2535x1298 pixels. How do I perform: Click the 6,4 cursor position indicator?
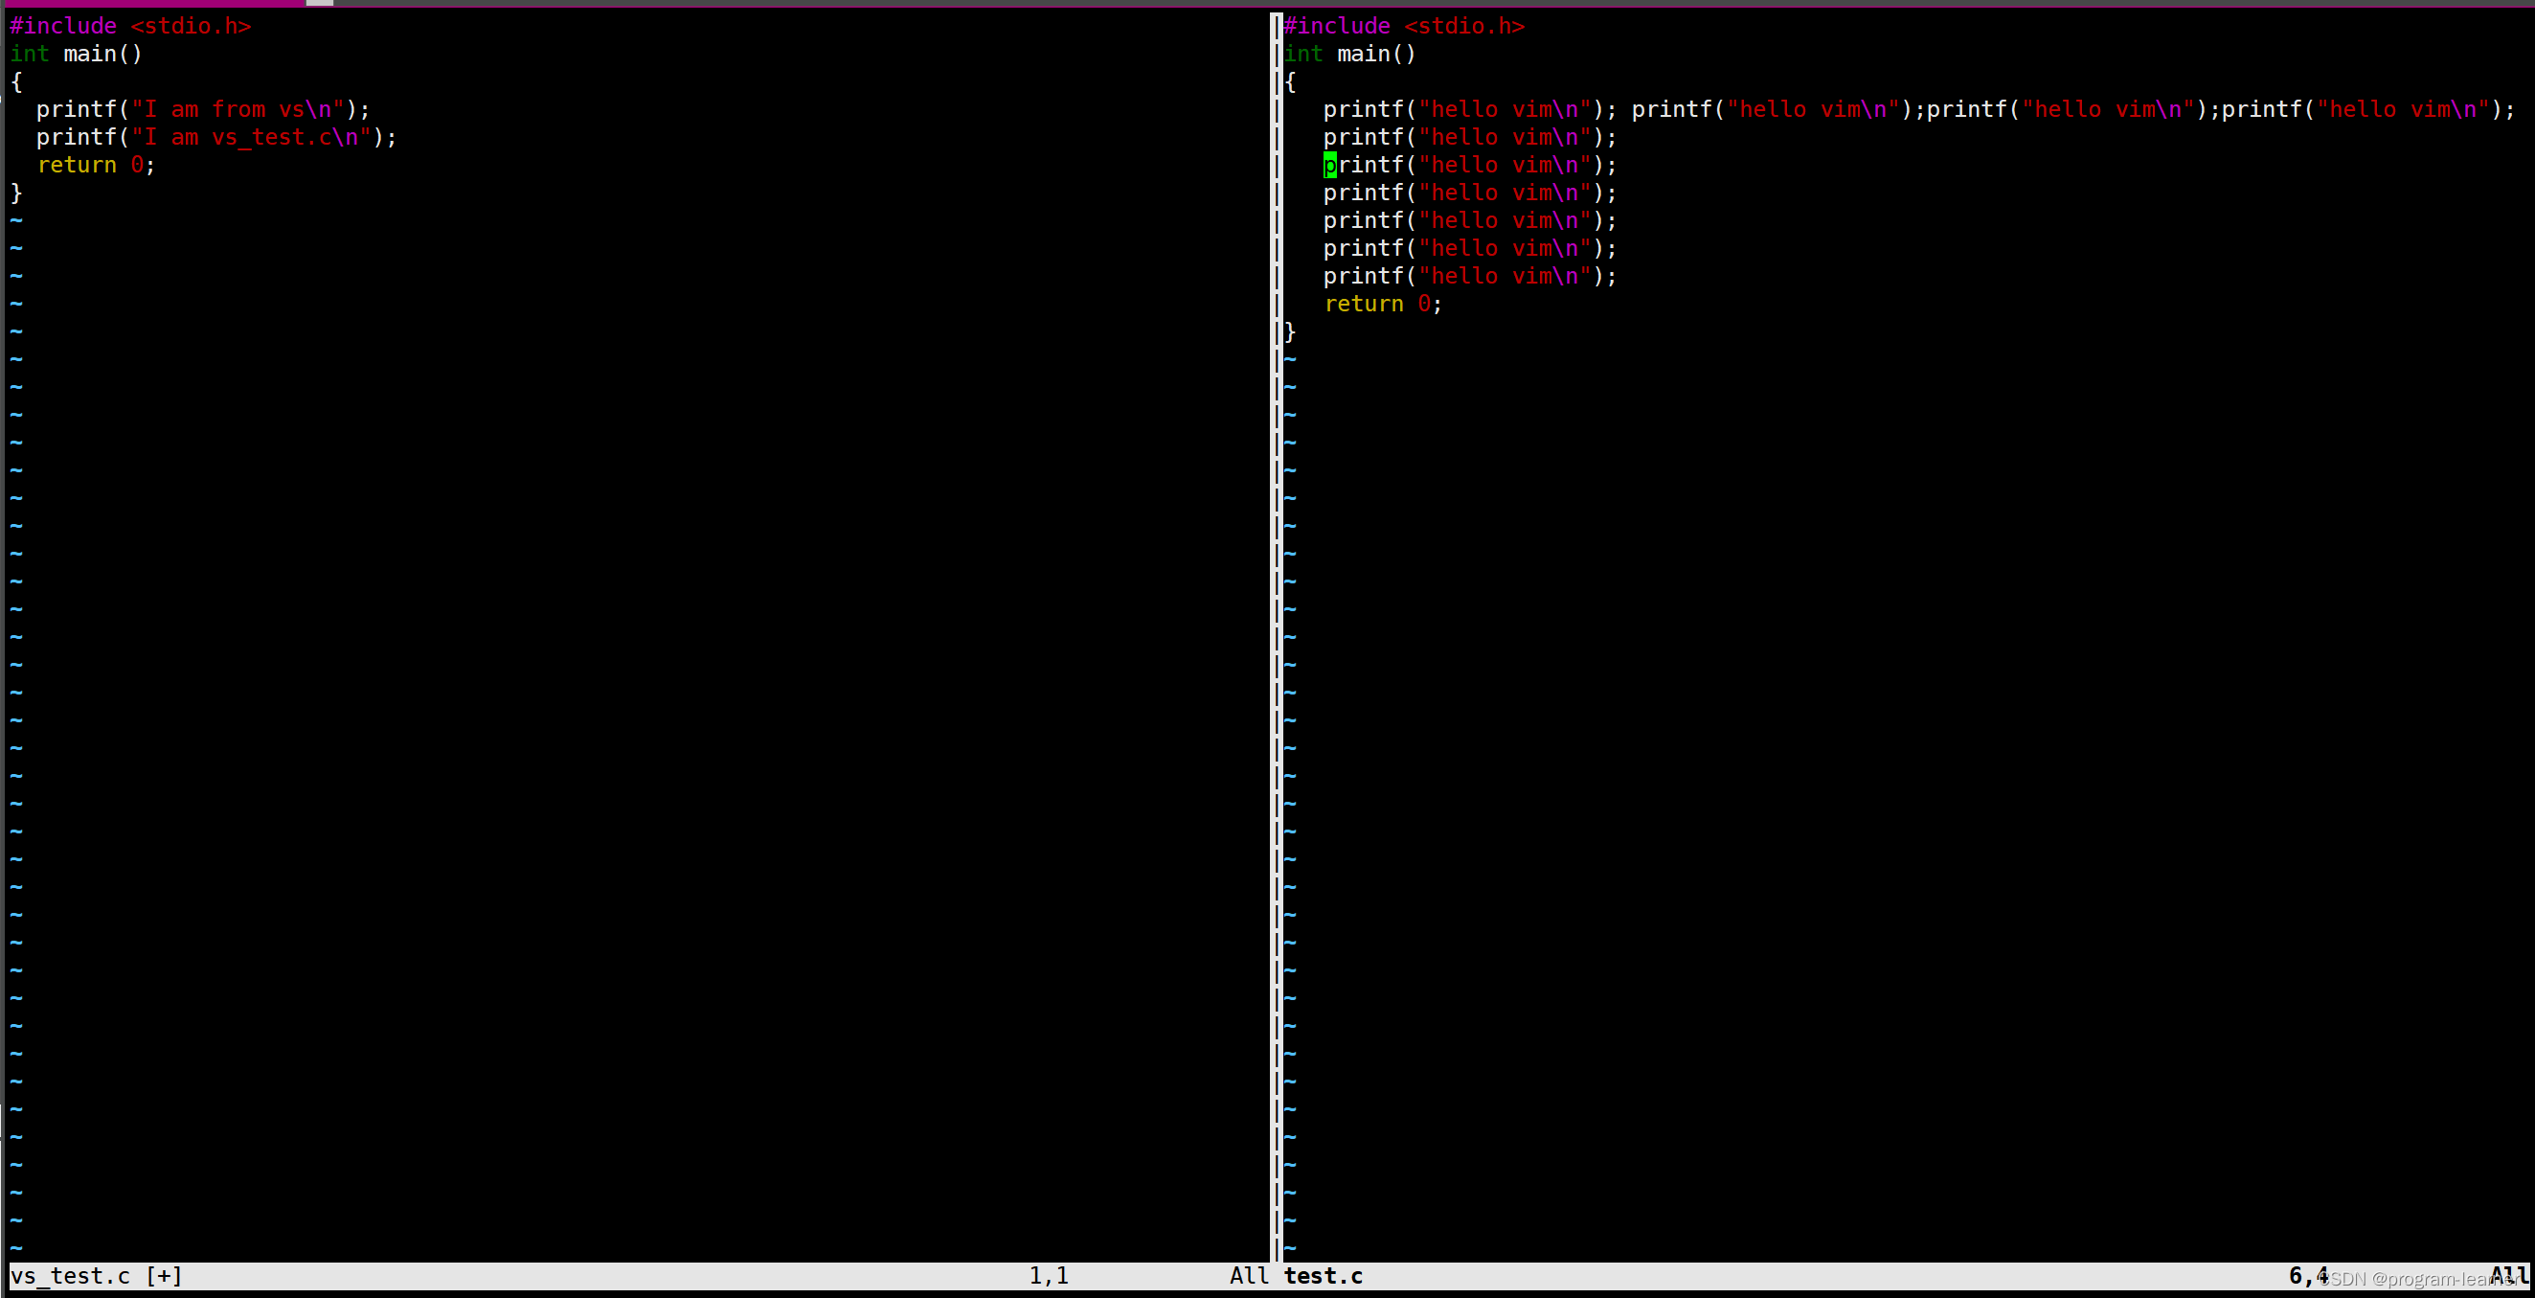pyautogui.click(x=2306, y=1275)
